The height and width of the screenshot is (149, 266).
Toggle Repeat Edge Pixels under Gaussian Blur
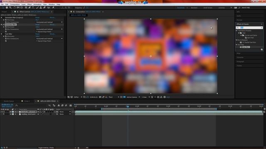36,31
